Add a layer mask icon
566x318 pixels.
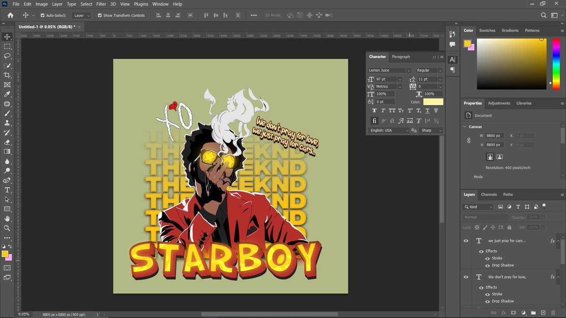513,313
